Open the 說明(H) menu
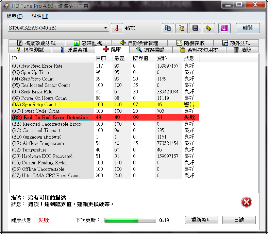Screen dimensions: 268x234 [40, 16]
